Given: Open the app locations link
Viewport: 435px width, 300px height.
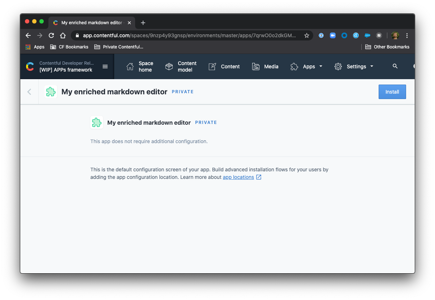Looking at the screenshot, I should click(238, 177).
